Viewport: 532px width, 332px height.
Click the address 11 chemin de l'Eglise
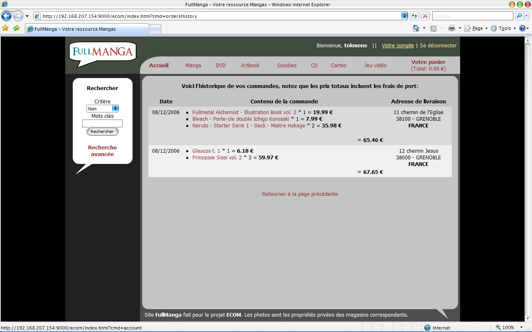tap(419, 112)
